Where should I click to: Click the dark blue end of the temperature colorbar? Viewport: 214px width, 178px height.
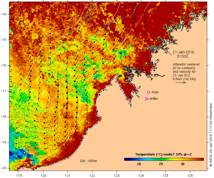126,159
